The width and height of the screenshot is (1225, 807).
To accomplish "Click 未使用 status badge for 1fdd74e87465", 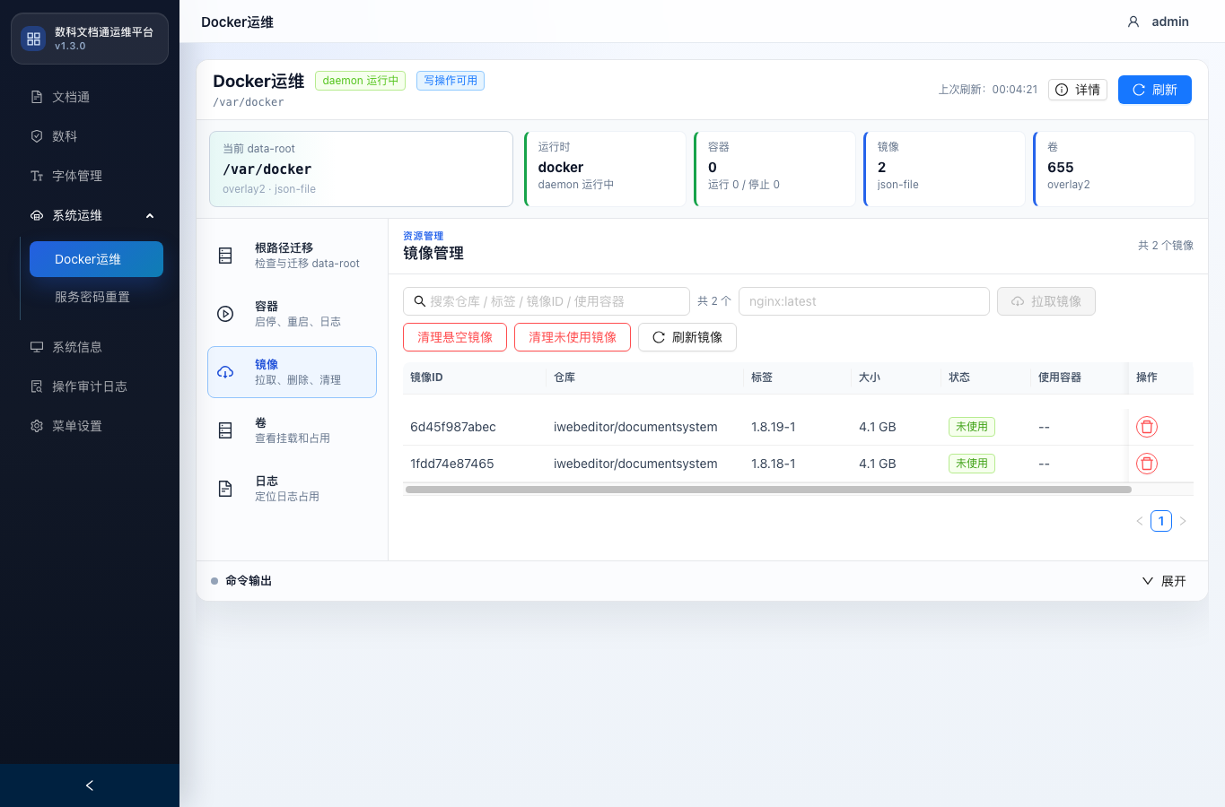I will (972, 464).
